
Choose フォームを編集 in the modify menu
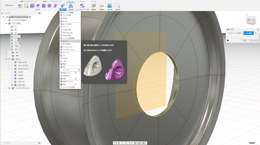pyautogui.click(x=70, y=13)
